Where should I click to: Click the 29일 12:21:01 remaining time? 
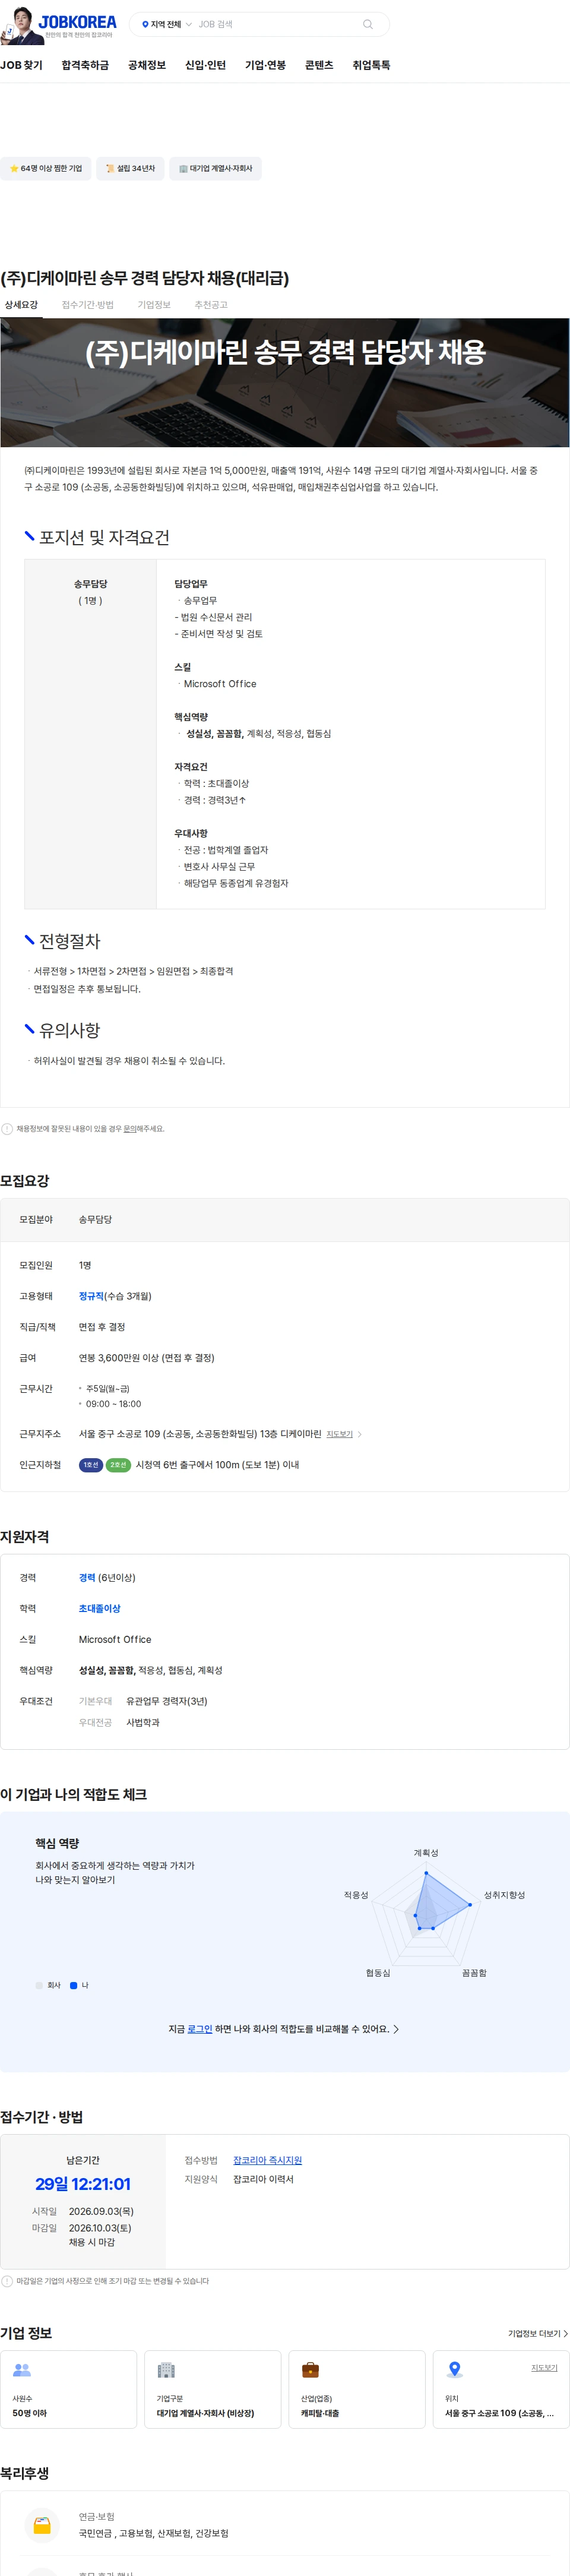[83, 2184]
